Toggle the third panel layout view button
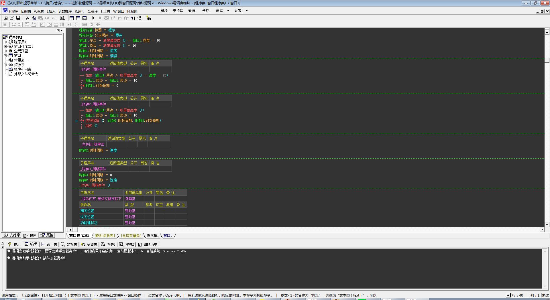The width and height of the screenshot is (550, 300). point(85,18)
